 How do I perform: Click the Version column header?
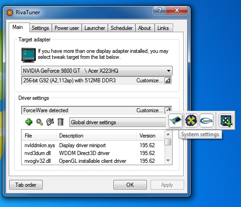[x=150, y=136]
